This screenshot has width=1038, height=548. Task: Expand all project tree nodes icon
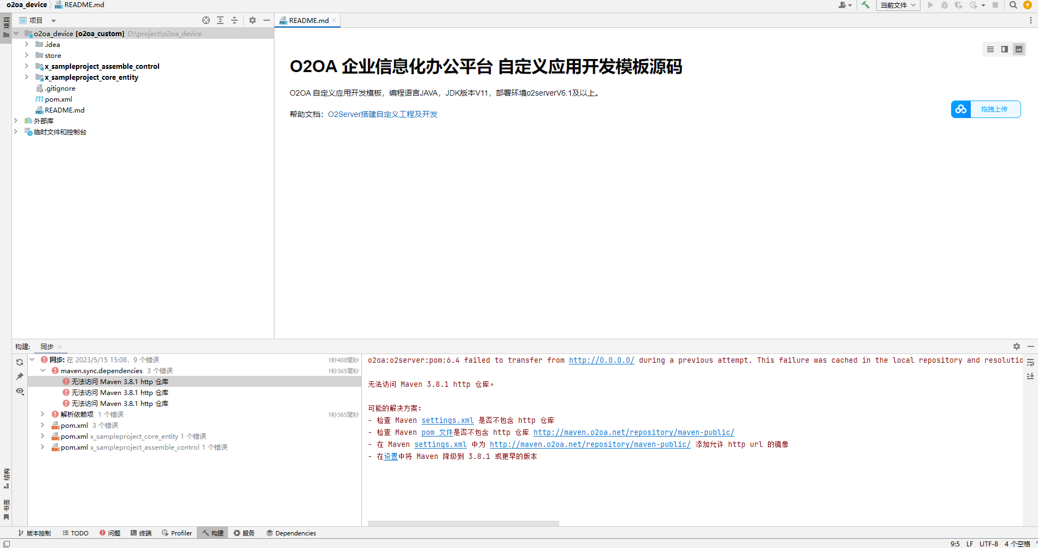(220, 20)
